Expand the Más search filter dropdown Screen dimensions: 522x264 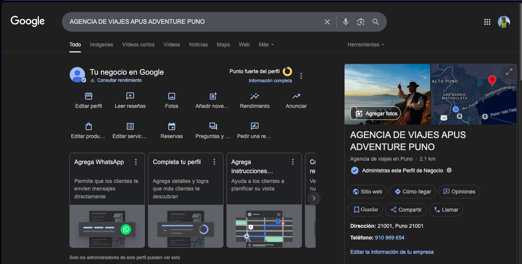tap(266, 45)
